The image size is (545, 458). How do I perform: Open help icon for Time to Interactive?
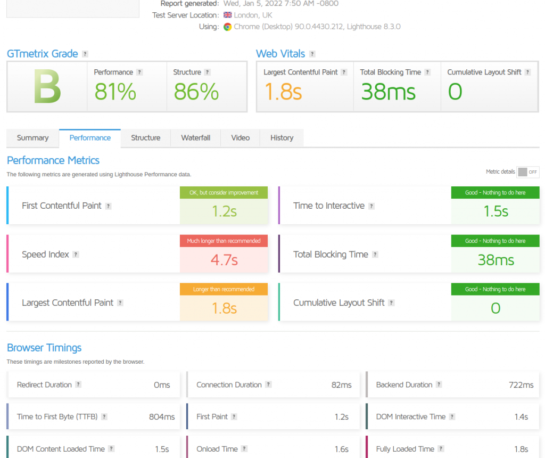point(371,206)
